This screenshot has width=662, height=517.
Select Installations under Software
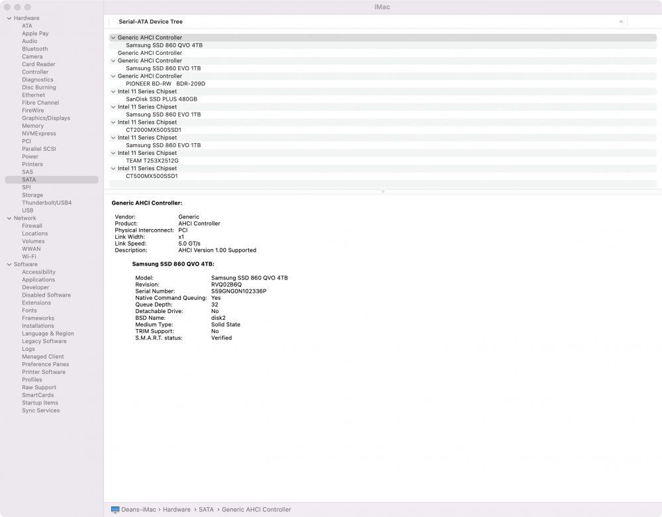coord(38,326)
